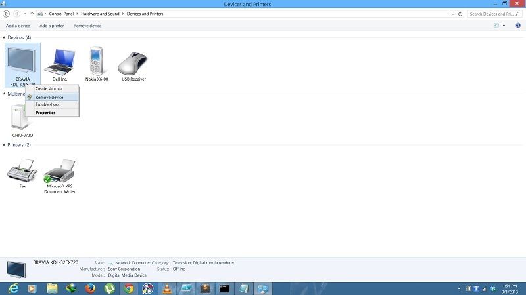Open Sublime Text from the taskbar
Viewport: 526px width, 295px height.
point(205,288)
